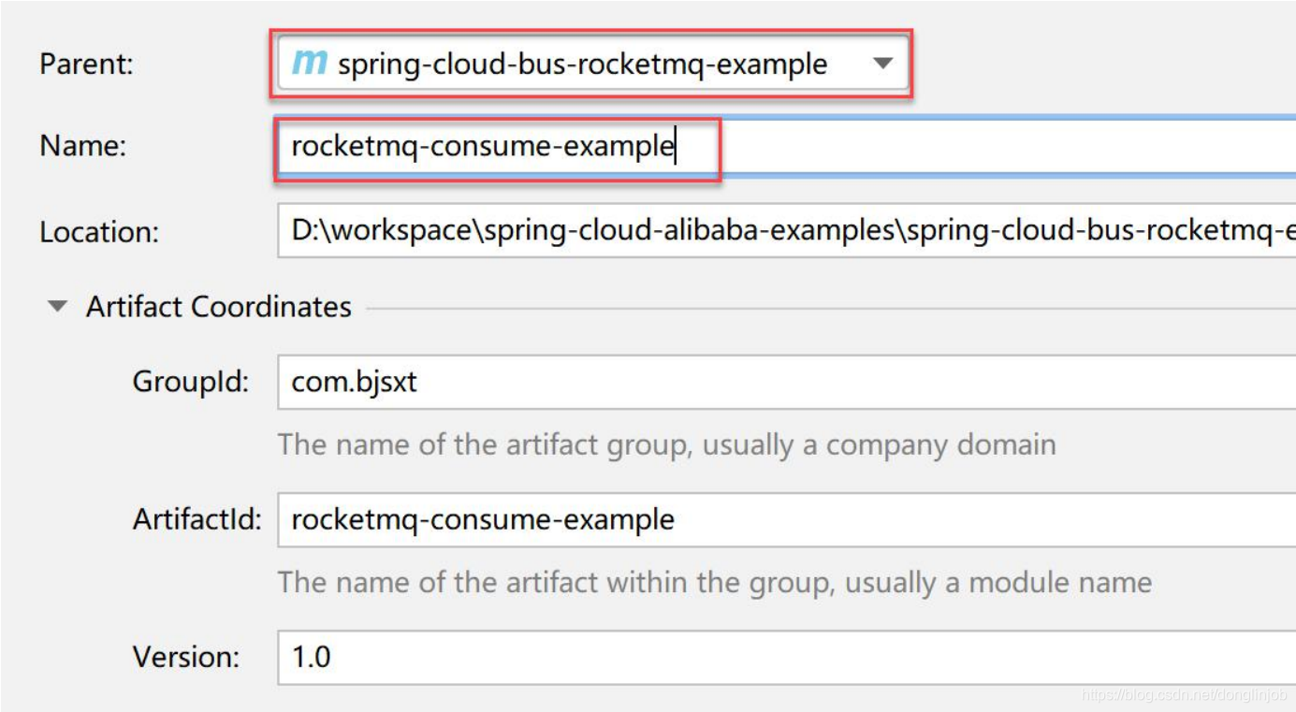Click the 'Version:' label

pyautogui.click(x=186, y=657)
